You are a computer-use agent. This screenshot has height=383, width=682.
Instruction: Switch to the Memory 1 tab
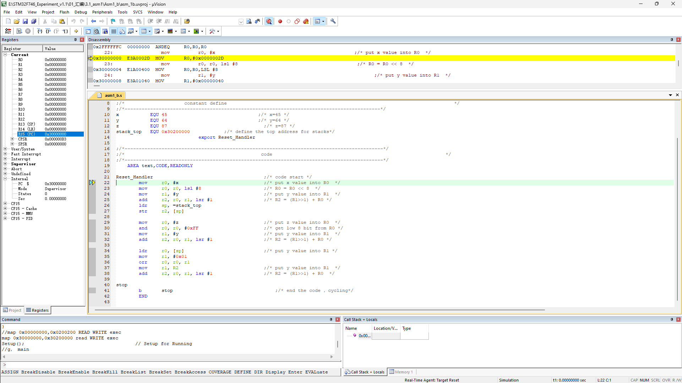point(401,372)
